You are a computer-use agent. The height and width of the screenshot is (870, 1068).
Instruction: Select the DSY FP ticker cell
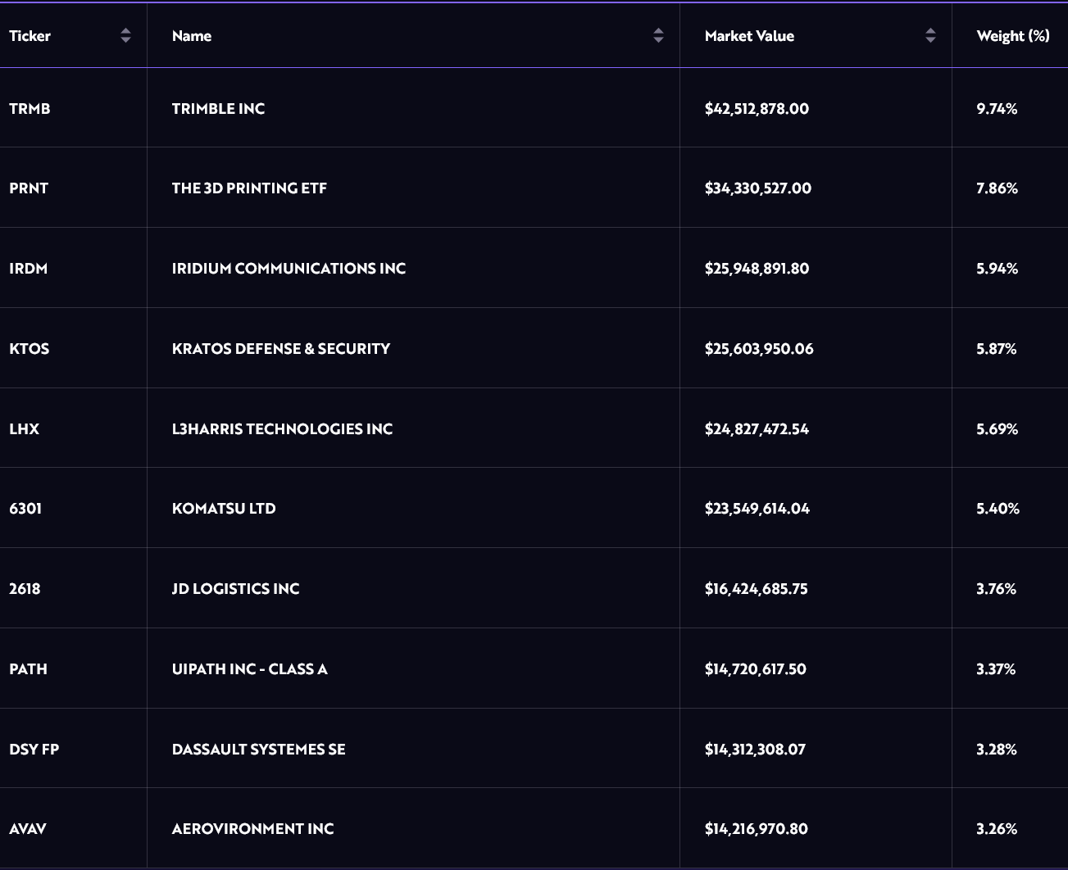34,750
